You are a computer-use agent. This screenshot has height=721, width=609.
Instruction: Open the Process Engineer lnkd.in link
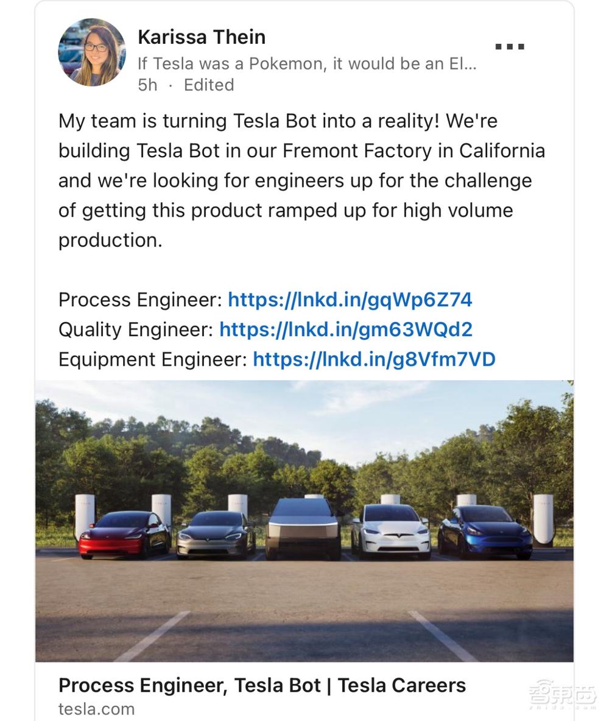coord(350,300)
